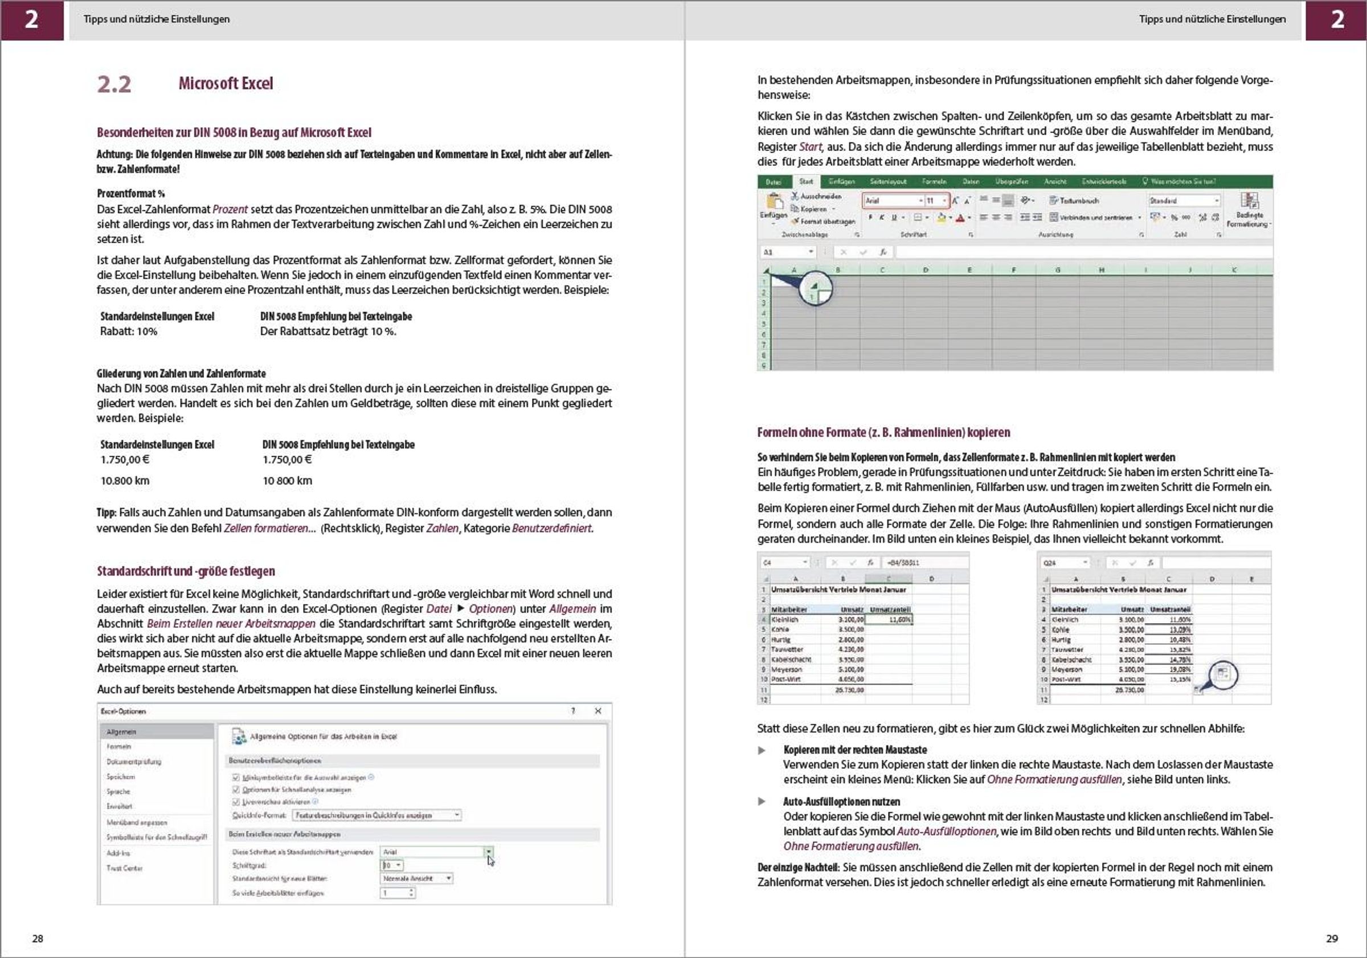
Task: Click Bedingte Formatierung icon in ribbon
Action: [x=1249, y=201]
